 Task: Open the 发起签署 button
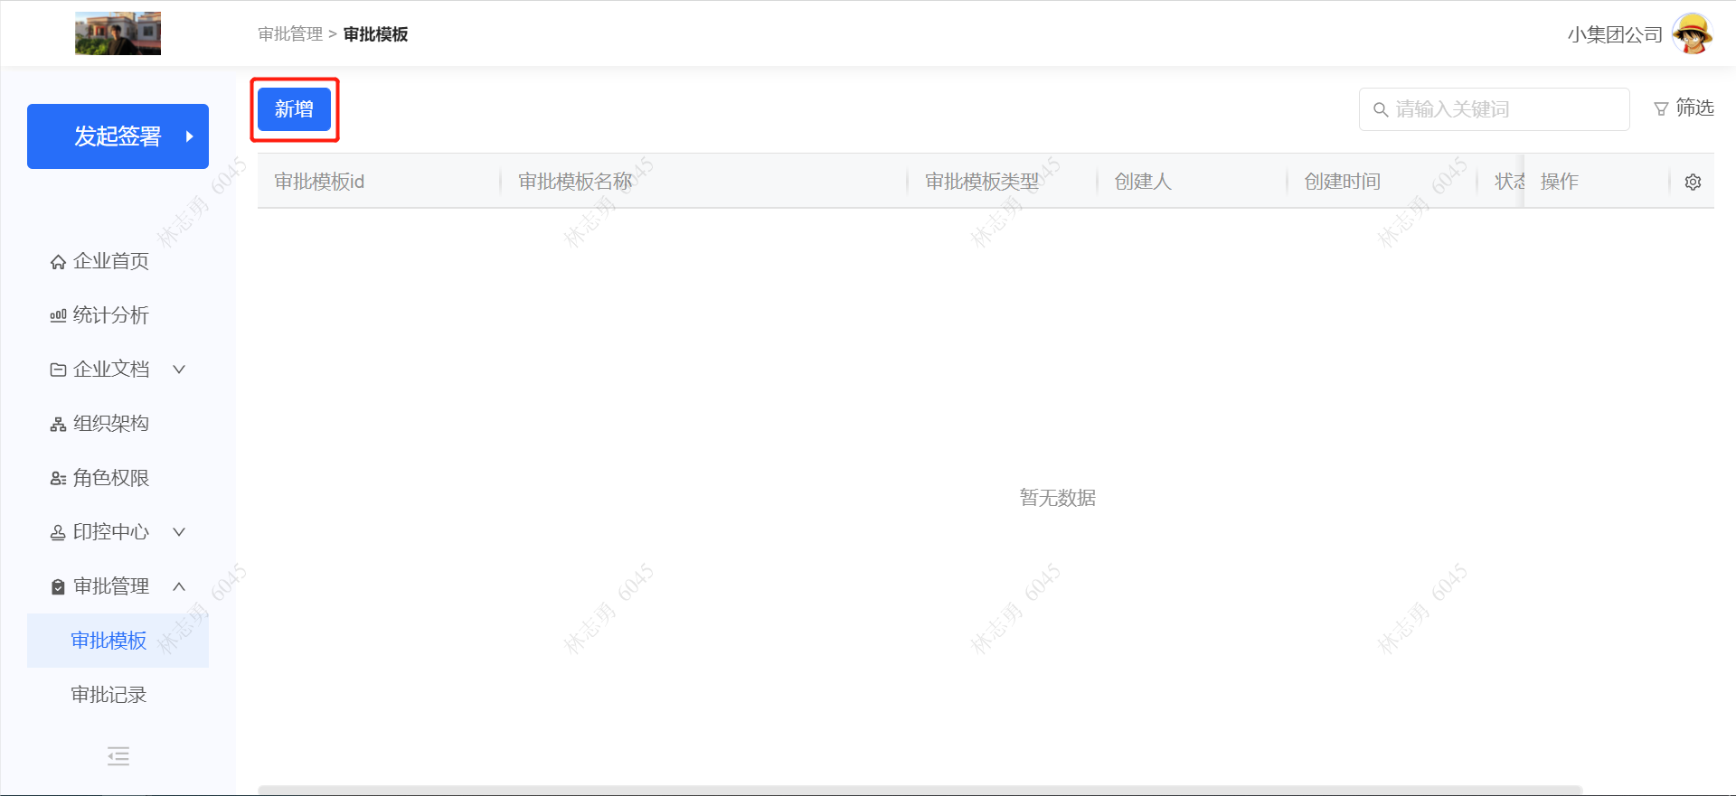[118, 136]
